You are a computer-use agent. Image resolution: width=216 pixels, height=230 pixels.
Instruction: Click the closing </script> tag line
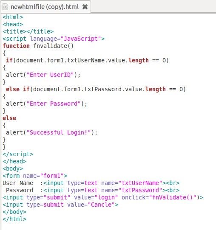pyautogui.click(x=18, y=154)
